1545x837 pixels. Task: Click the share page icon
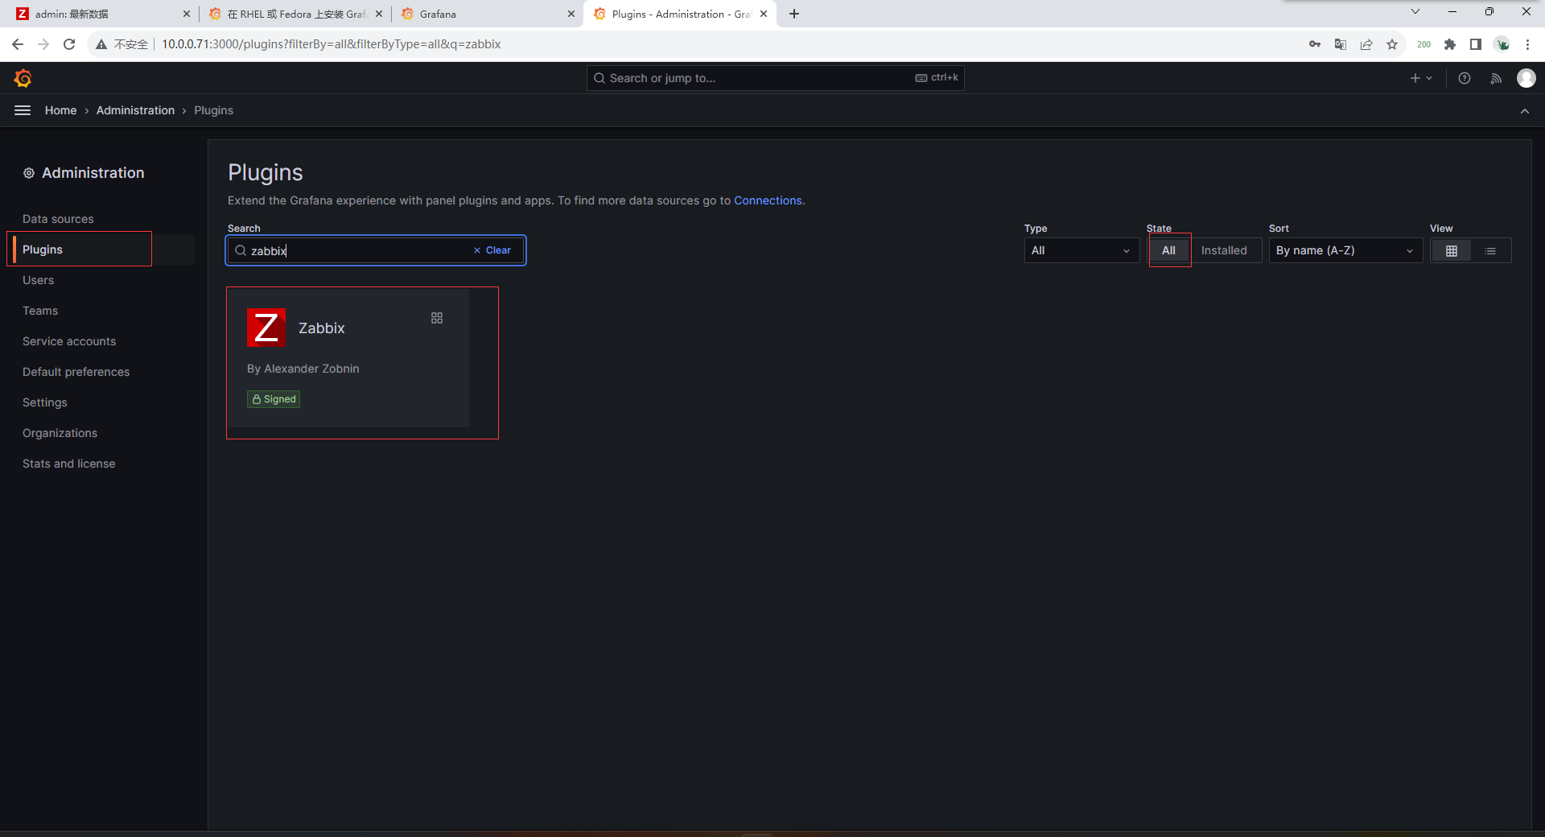click(x=1366, y=44)
